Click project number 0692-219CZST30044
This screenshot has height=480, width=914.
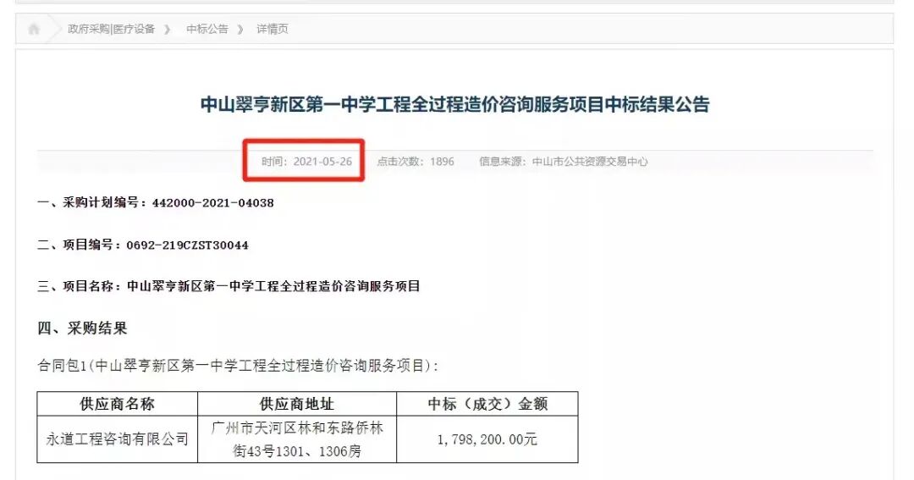tap(187, 245)
